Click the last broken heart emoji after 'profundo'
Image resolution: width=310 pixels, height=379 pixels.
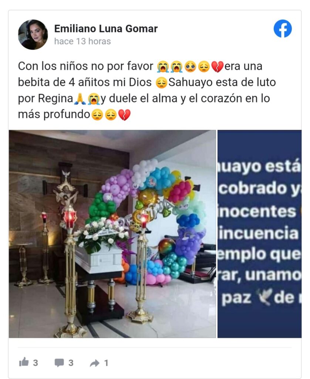(124, 115)
